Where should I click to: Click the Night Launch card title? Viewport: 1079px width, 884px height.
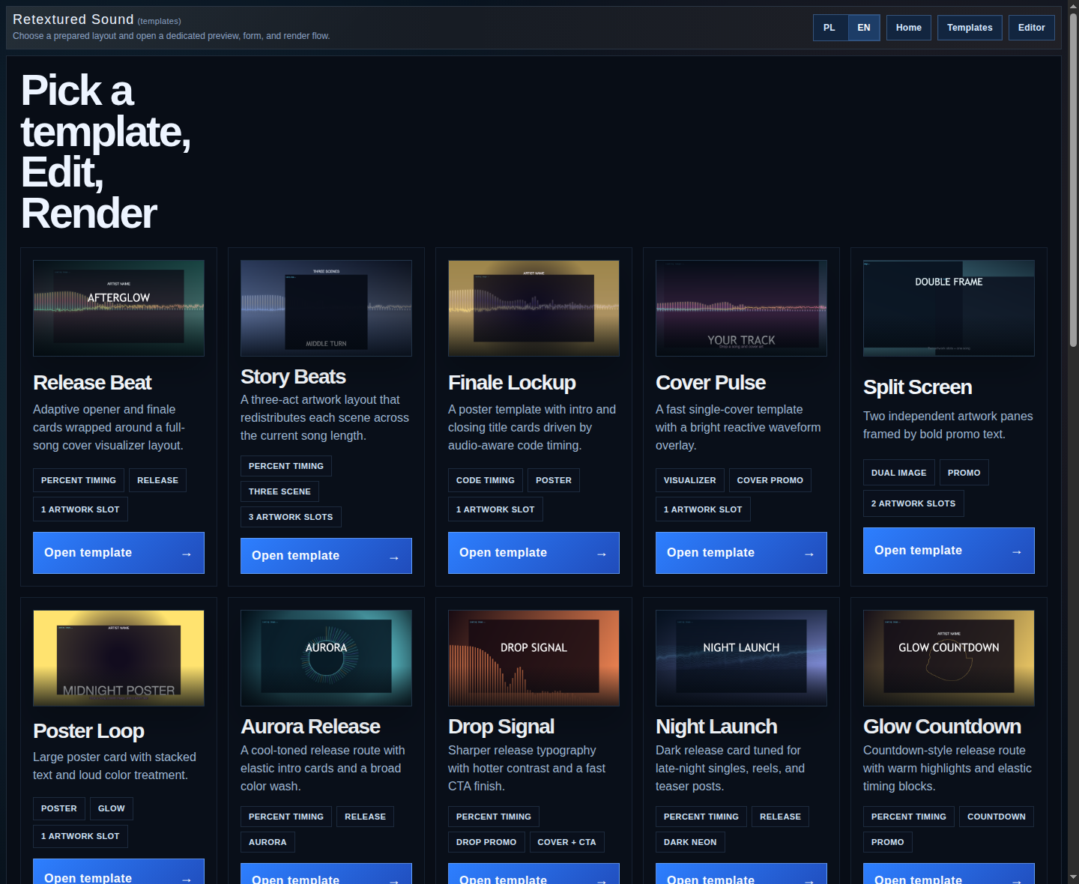pos(716,727)
